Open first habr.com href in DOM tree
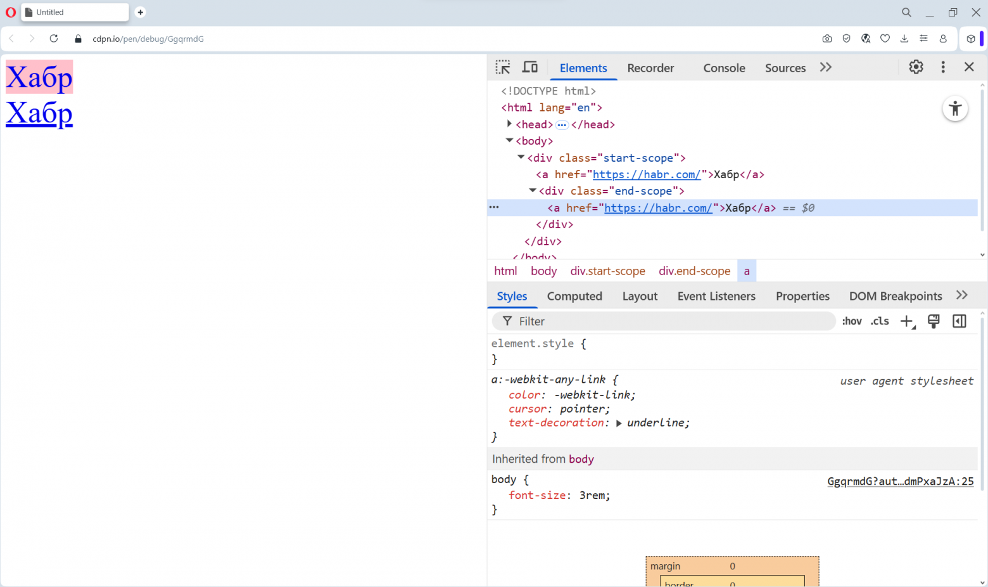988x587 pixels. tap(647, 174)
